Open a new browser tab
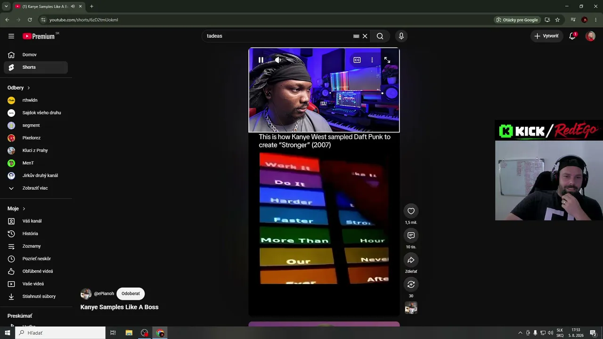The width and height of the screenshot is (603, 339). 91,7
